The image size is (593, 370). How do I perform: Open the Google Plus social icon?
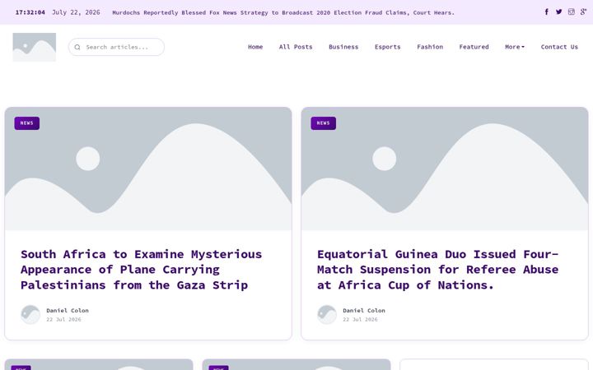point(584,12)
